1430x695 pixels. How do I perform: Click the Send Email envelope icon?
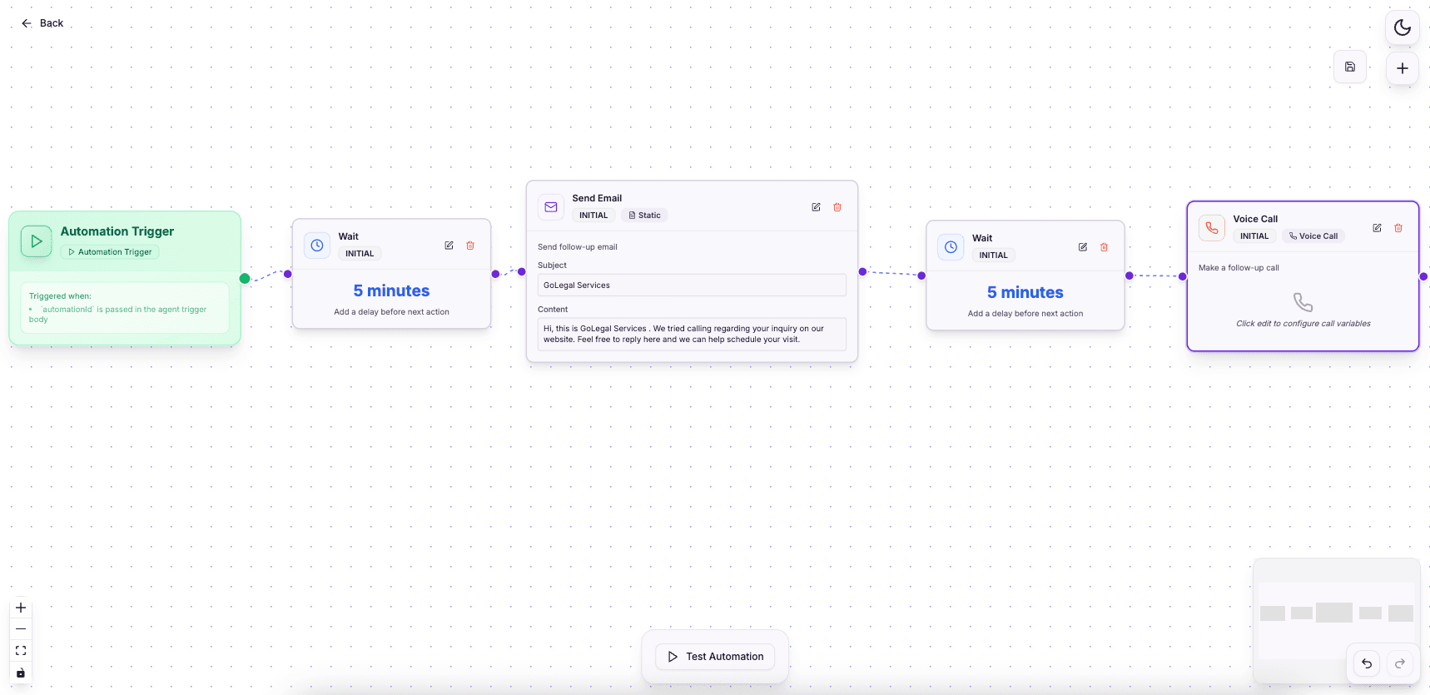[x=551, y=207]
